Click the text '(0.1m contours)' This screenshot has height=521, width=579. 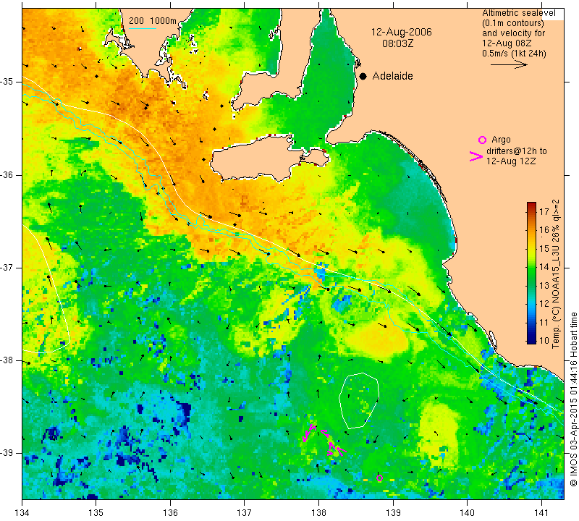513,23
